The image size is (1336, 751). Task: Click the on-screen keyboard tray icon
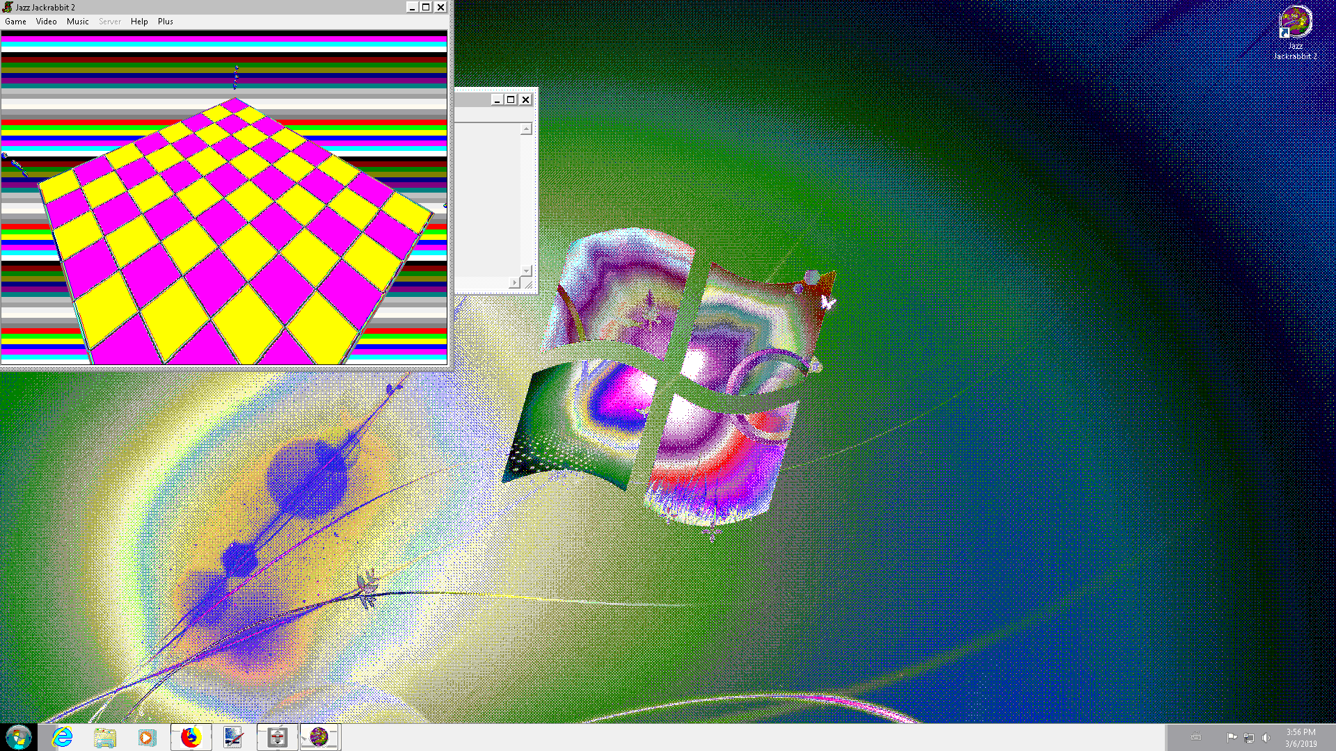point(1195,737)
